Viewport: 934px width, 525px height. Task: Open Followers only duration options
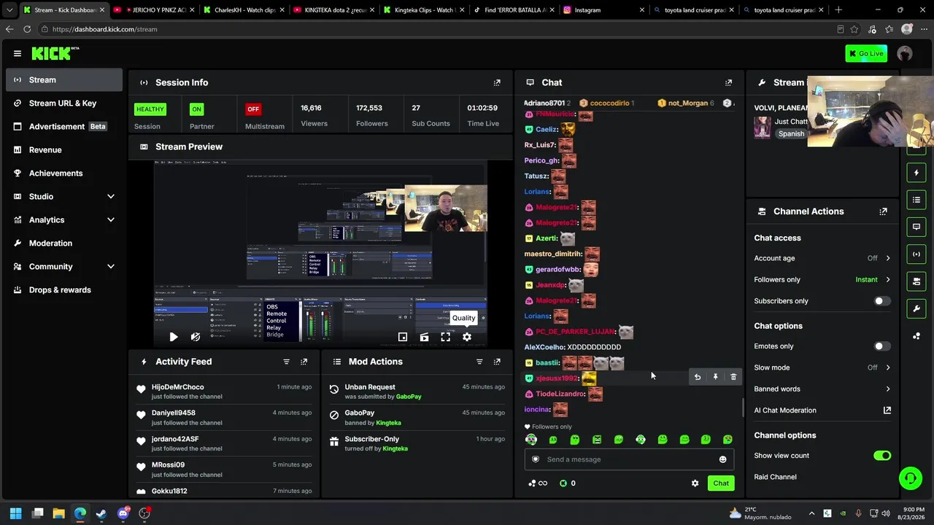[x=822, y=279]
